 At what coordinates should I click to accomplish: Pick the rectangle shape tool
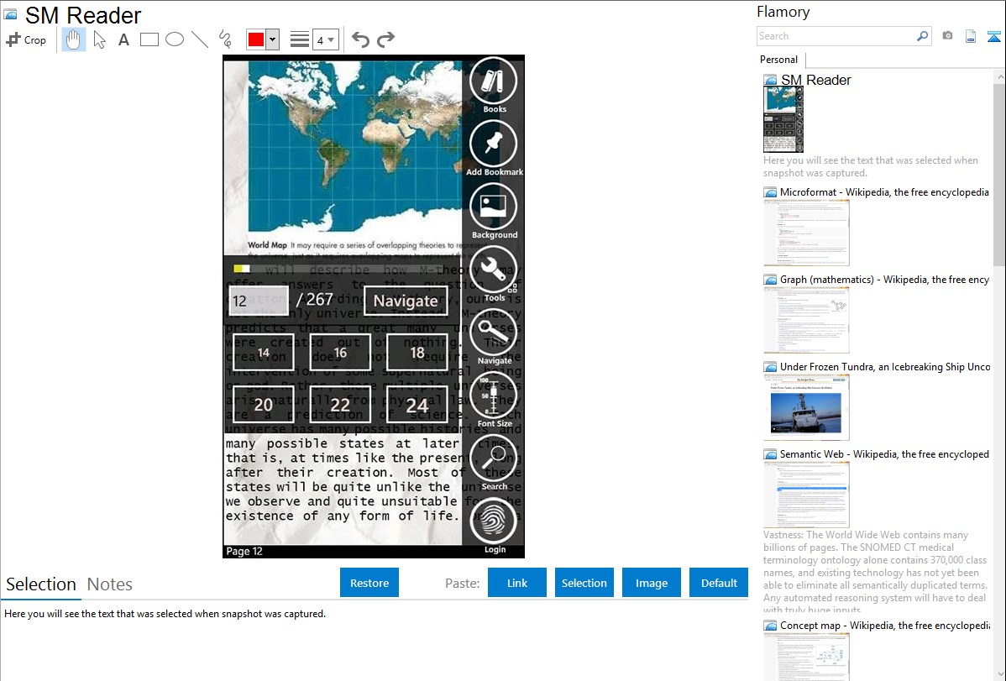149,39
